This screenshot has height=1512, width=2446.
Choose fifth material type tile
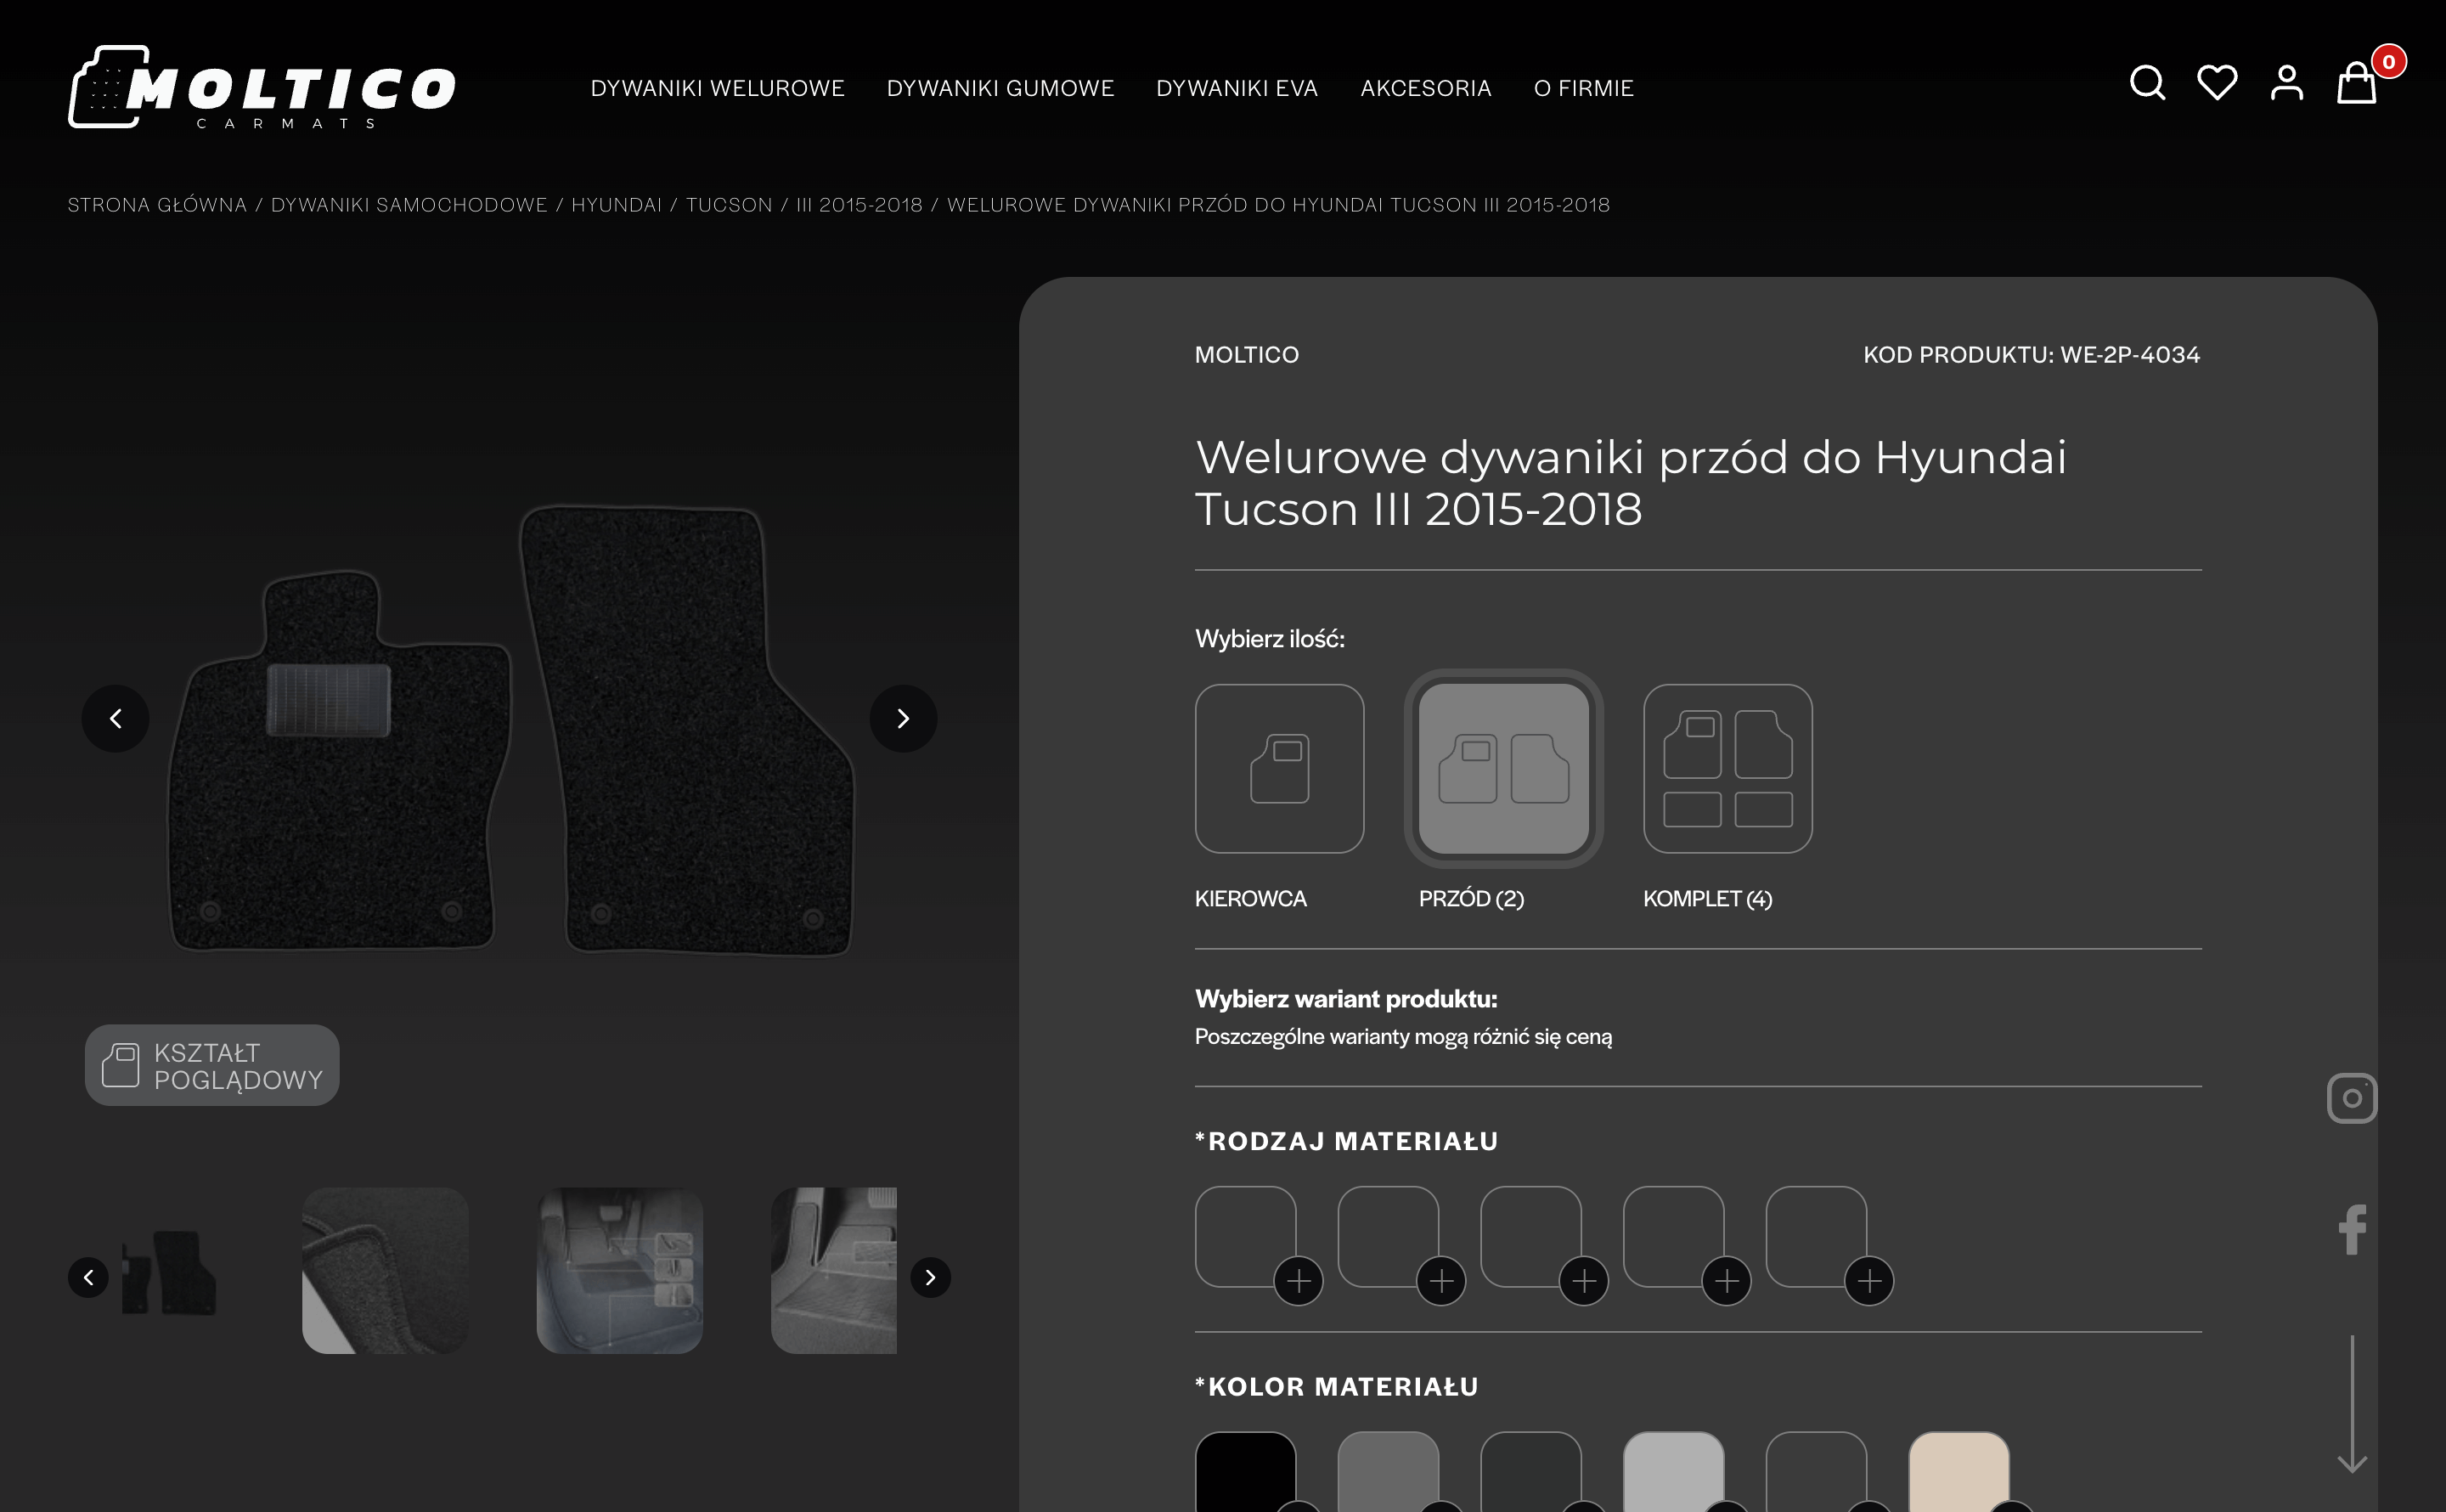(1817, 1236)
